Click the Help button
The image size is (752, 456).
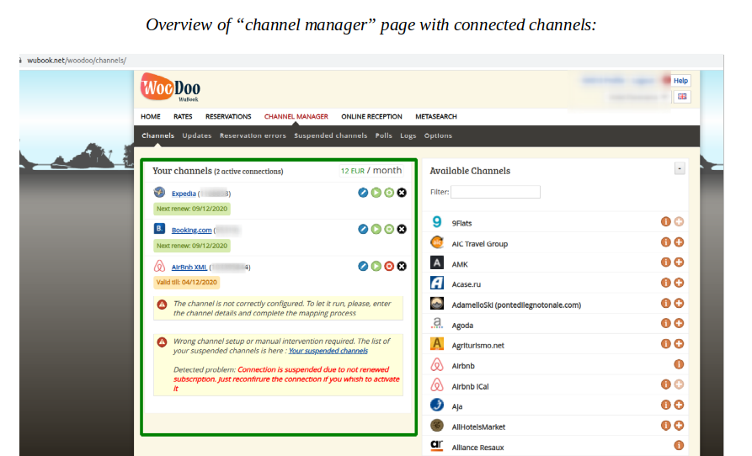point(680,81)
